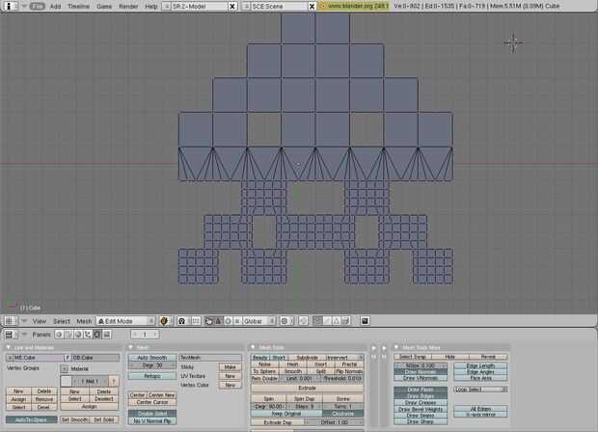Switch to edge select mode icon
Screen dimensions: 598x432
pos(327,321)
